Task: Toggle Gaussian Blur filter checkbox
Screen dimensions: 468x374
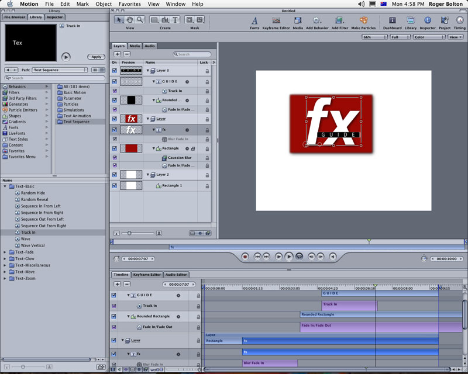Action: (x=114, y=157)
